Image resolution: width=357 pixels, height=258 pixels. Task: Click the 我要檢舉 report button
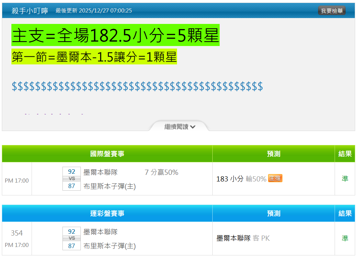pos(331,11)
